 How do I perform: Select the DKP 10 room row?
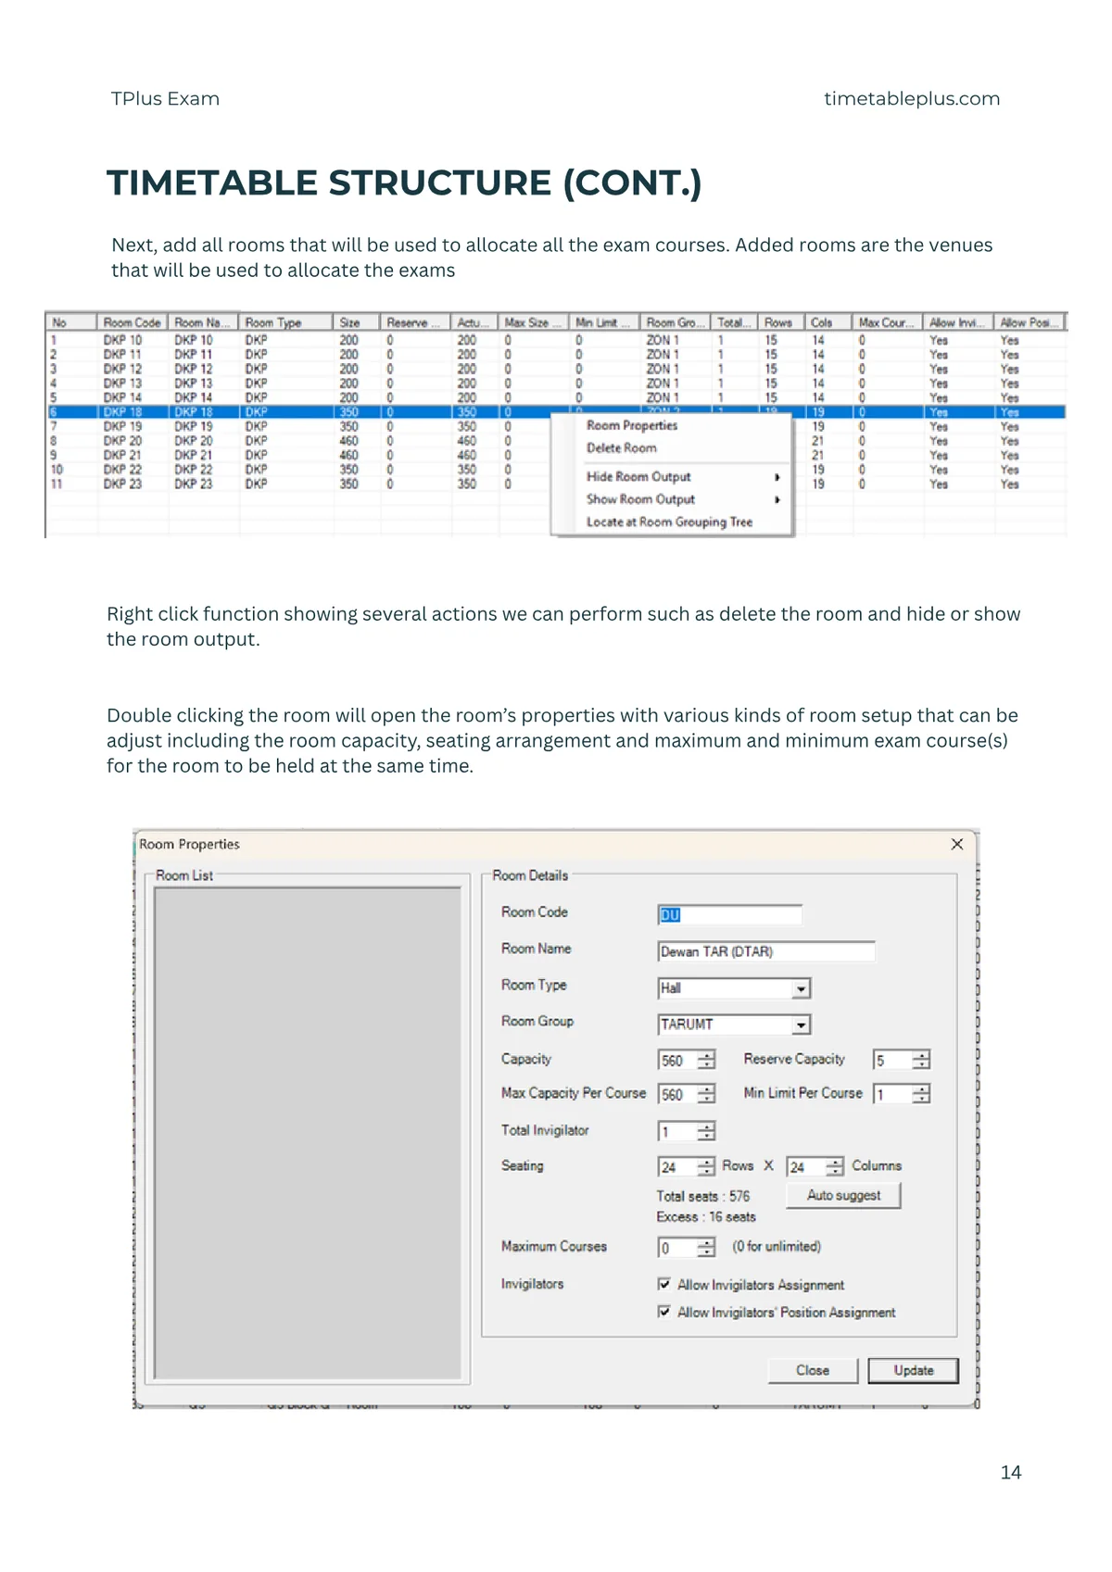(x=556, y=340)
